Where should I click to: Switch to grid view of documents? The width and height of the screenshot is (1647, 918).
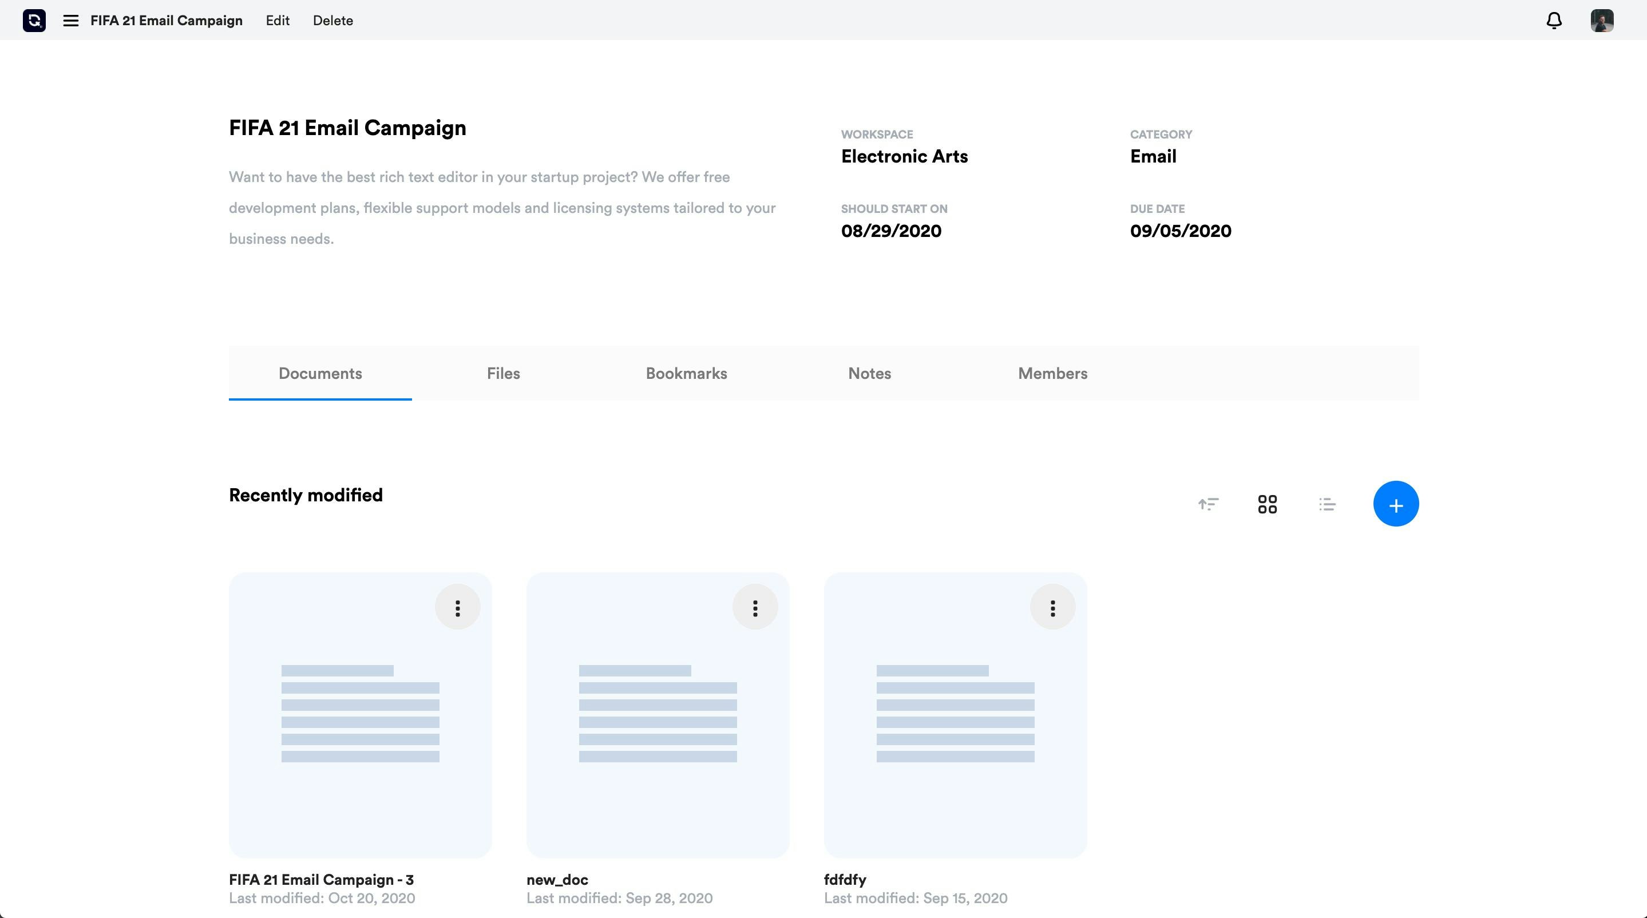coord(1267,504)
